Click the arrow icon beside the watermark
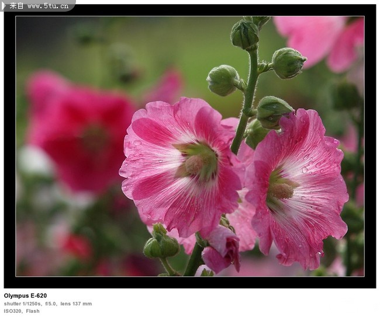Screen dimensions: 380x317 coord(4,5)
